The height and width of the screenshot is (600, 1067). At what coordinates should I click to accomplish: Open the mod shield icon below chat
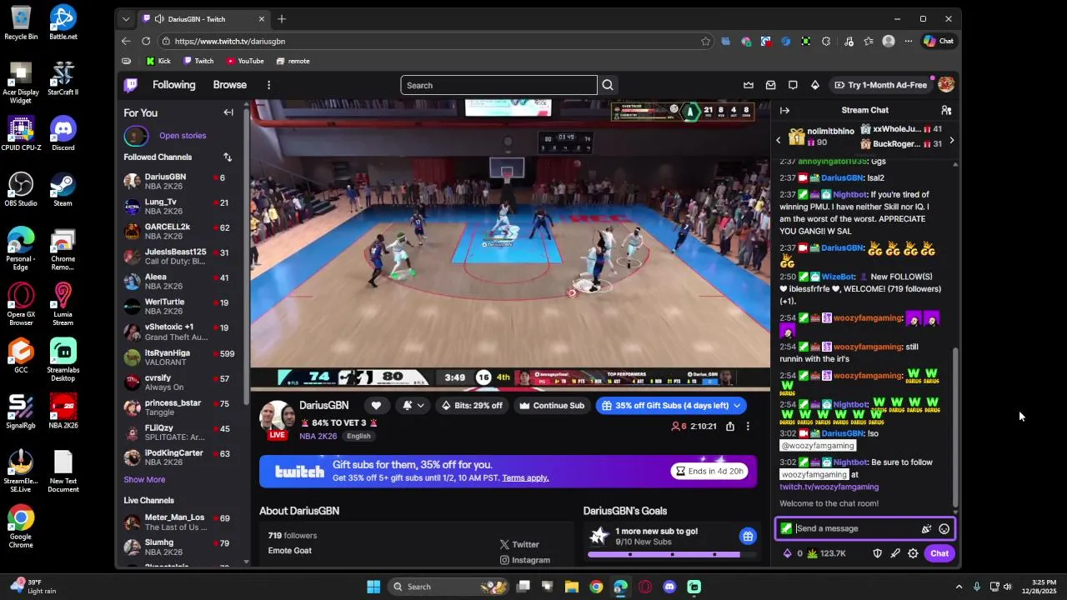click(x=877, y=553)
